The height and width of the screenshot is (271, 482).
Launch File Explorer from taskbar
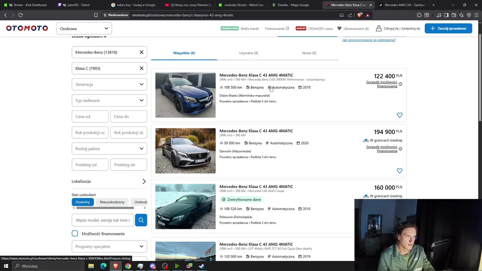click(x=91, y=266)
